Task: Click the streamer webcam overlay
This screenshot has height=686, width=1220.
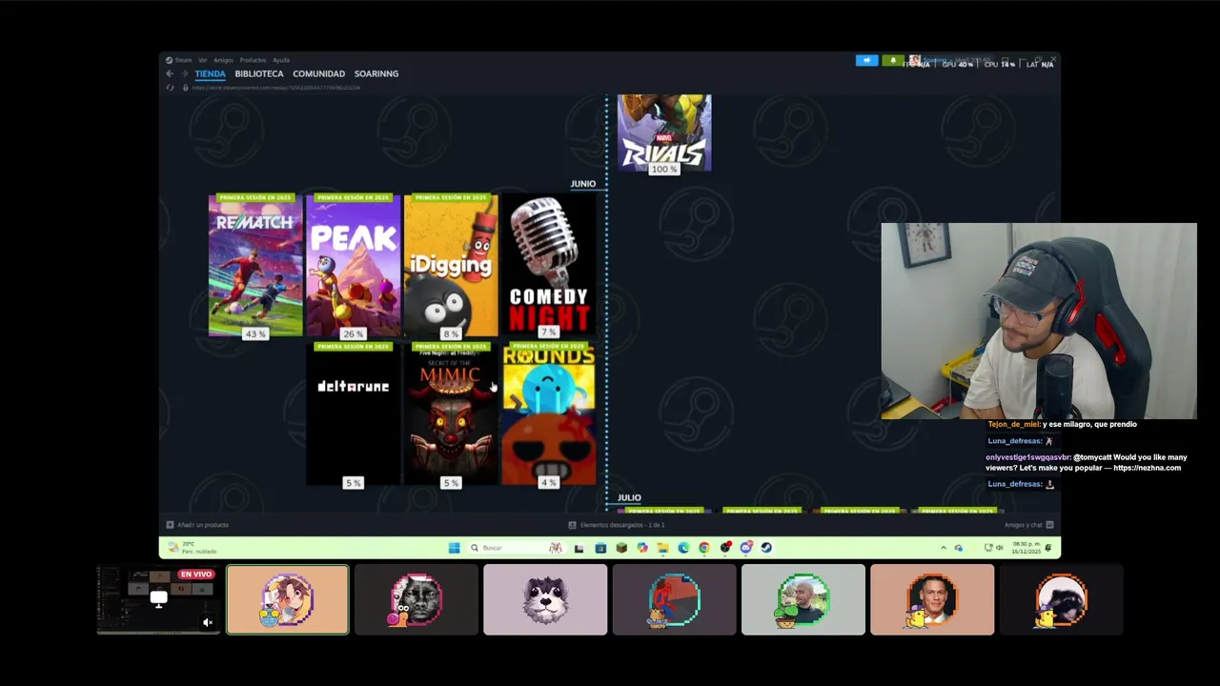Action: tap(1039, 321)
